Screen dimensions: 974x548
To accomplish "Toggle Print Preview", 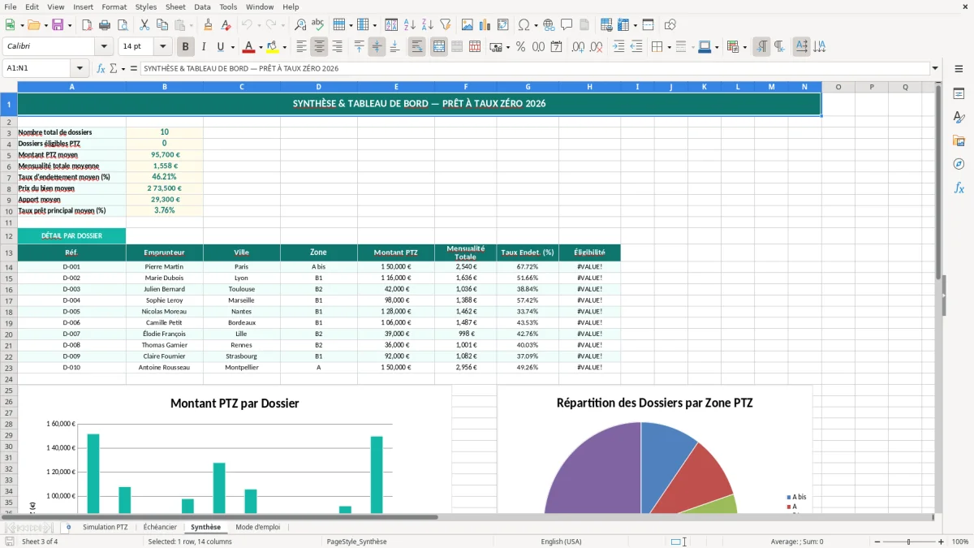I will tap(122, 25).
